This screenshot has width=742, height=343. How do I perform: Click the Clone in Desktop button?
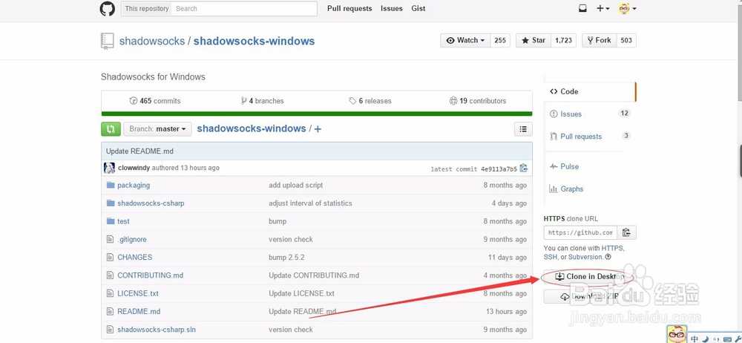pos(590,277)
